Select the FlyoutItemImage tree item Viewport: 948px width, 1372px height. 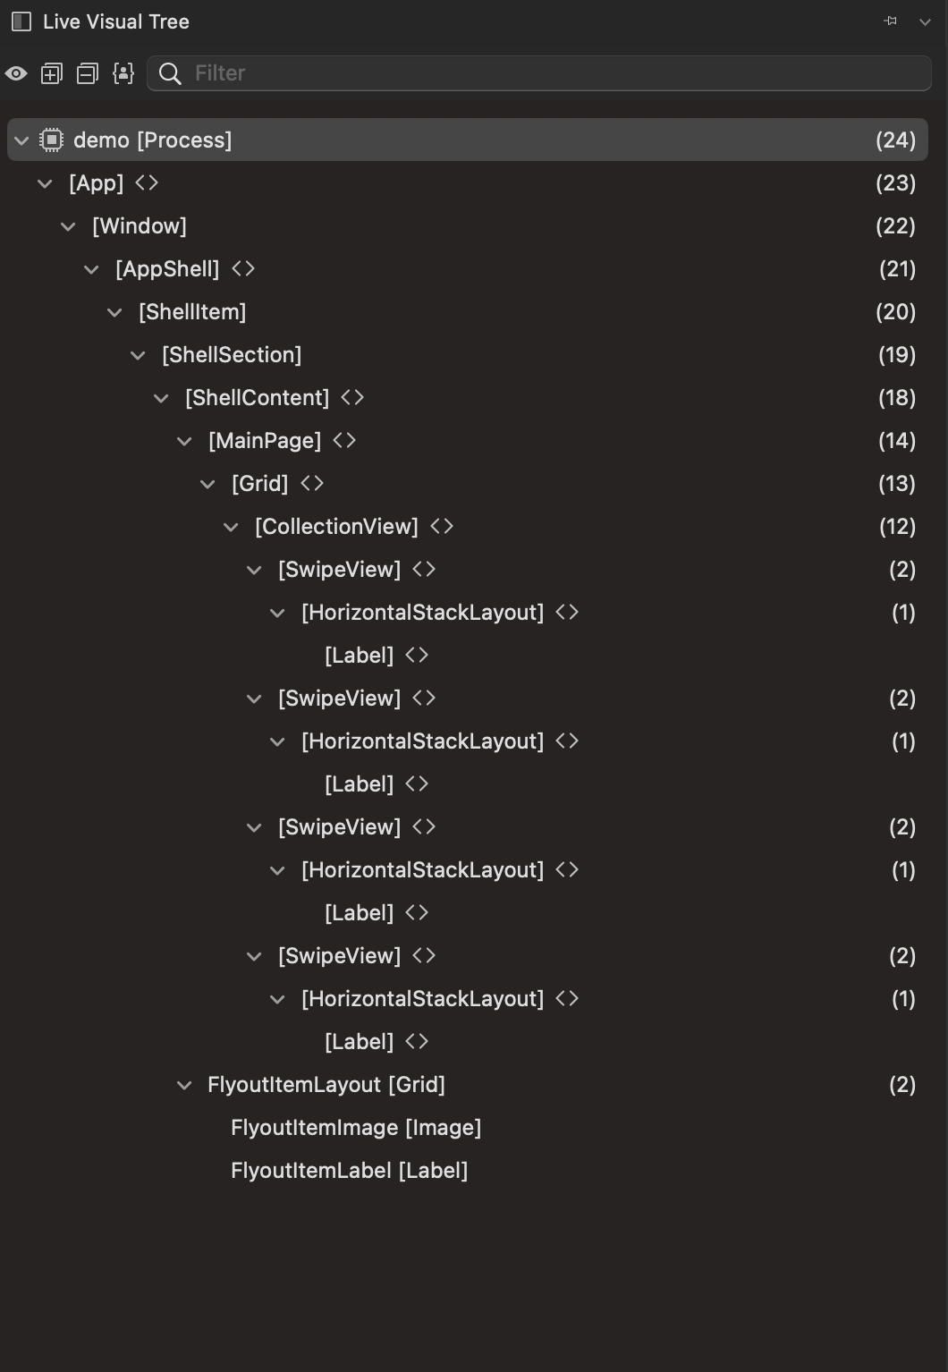(x=356, y=1127)
